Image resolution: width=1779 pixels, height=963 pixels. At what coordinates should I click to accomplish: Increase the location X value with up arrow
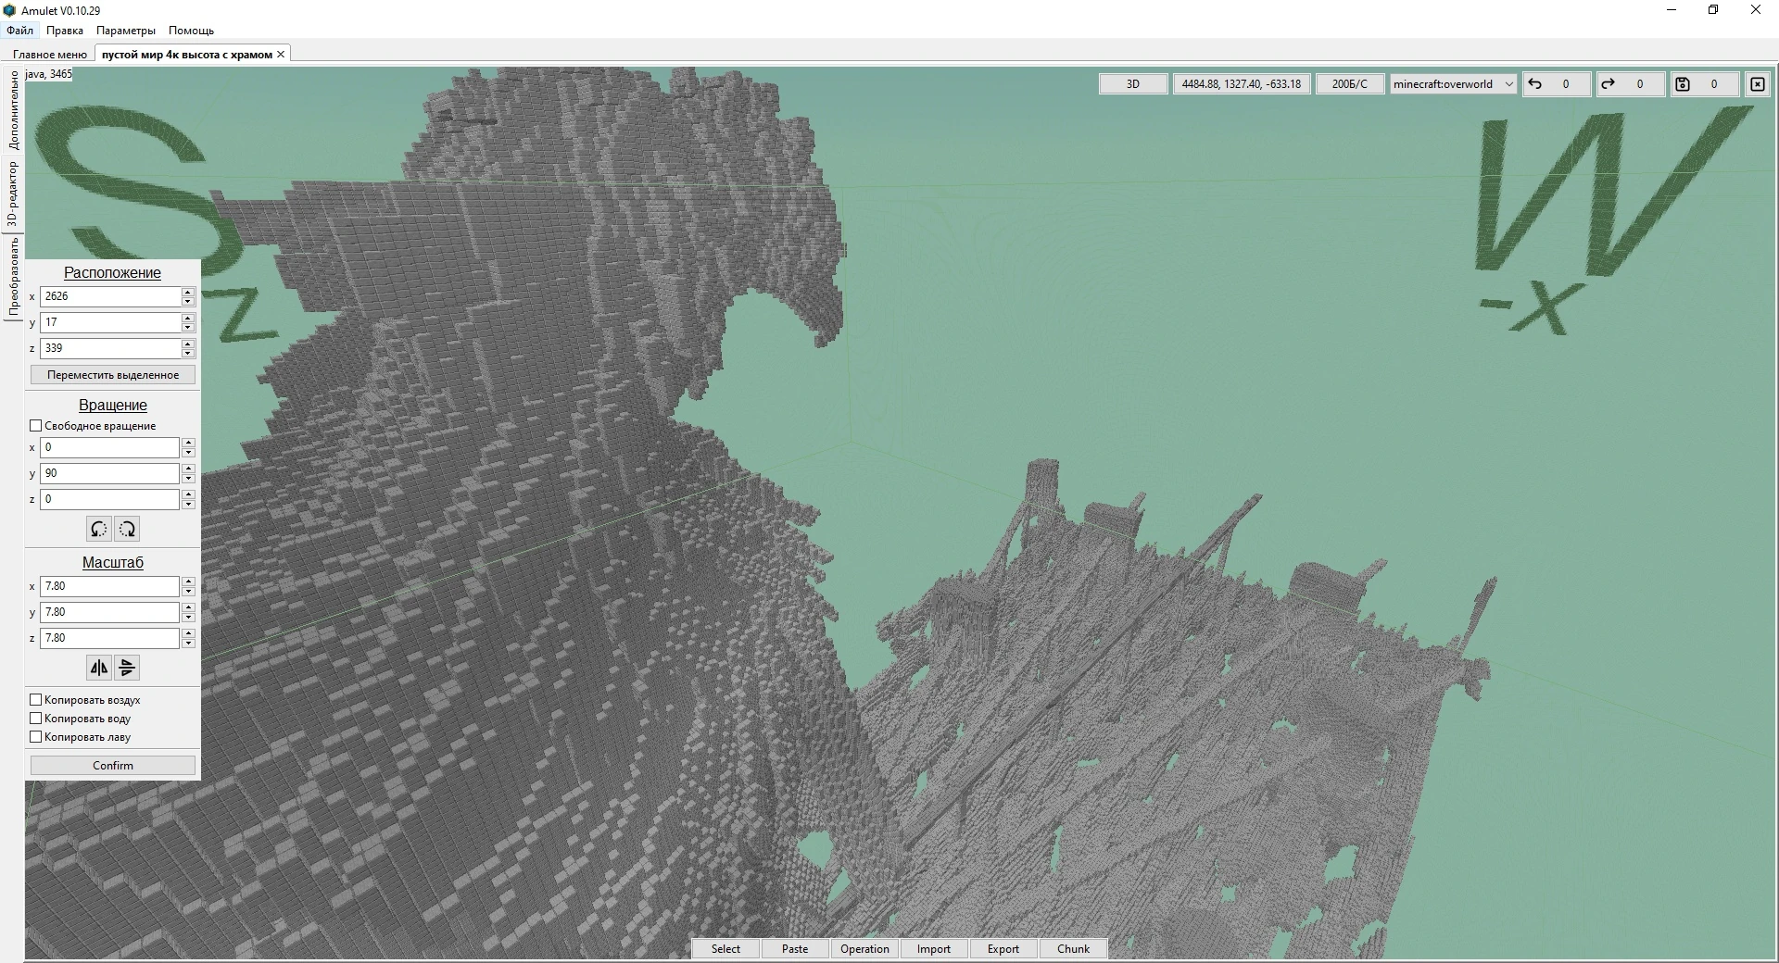point(188,292)
